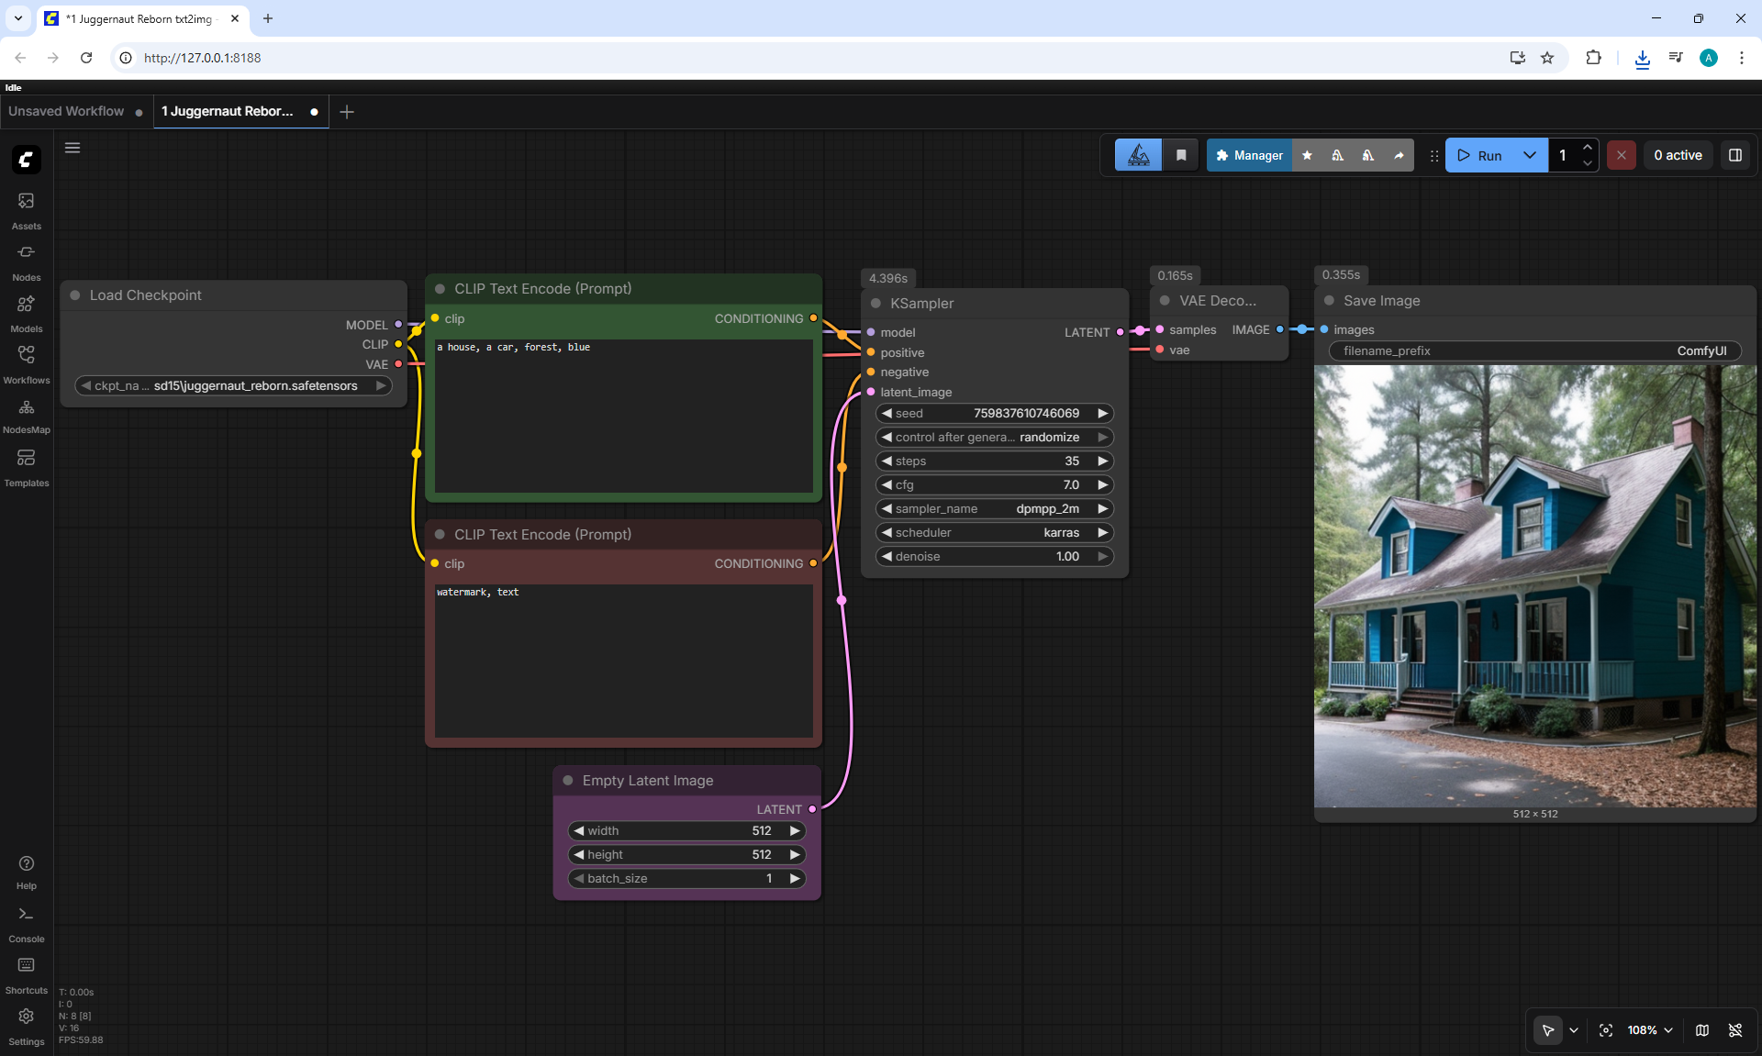
Task: Click the fit view icon in bottom toolbar
Action: tap(1606, 1030)
